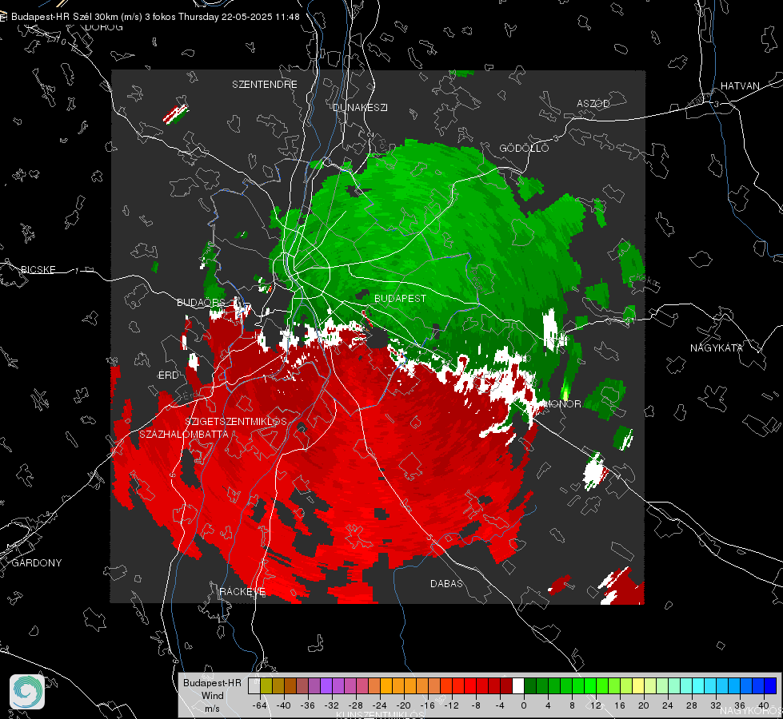The image size is (783, 719).
Task: Click the Budapest-HR legend title
Action: [x=212, y=683]
